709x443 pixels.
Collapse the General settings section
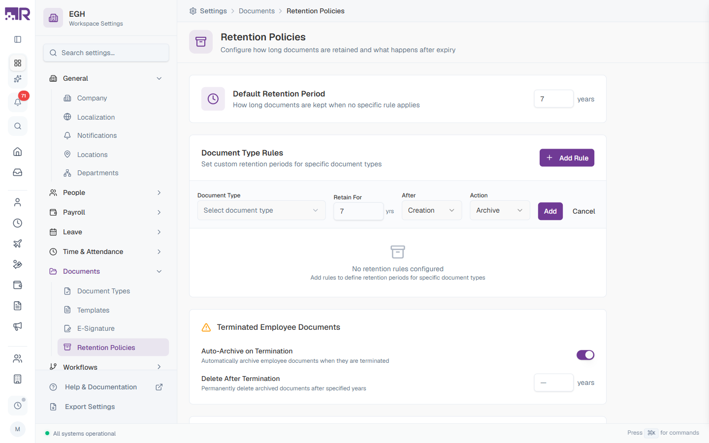click(x=106, y=78)
